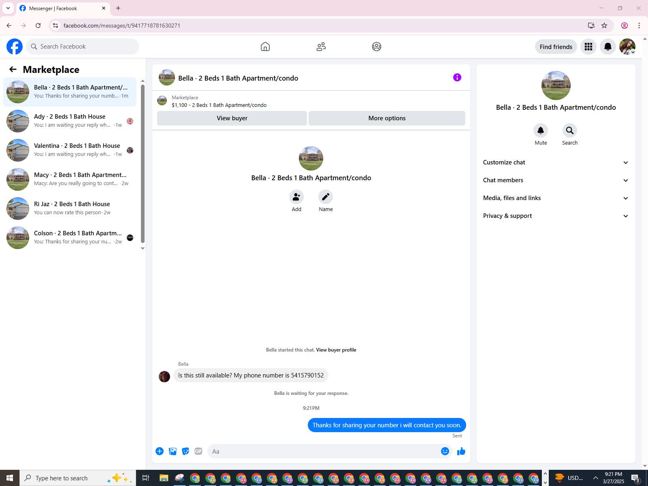648x486 pixels.
Task: Open the notifications bell in header
Action: pyautogui.click(x=608, y=47)
